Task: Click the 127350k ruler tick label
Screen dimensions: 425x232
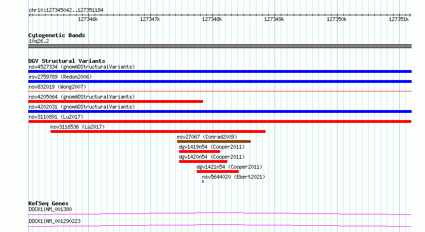Action: 336,19
